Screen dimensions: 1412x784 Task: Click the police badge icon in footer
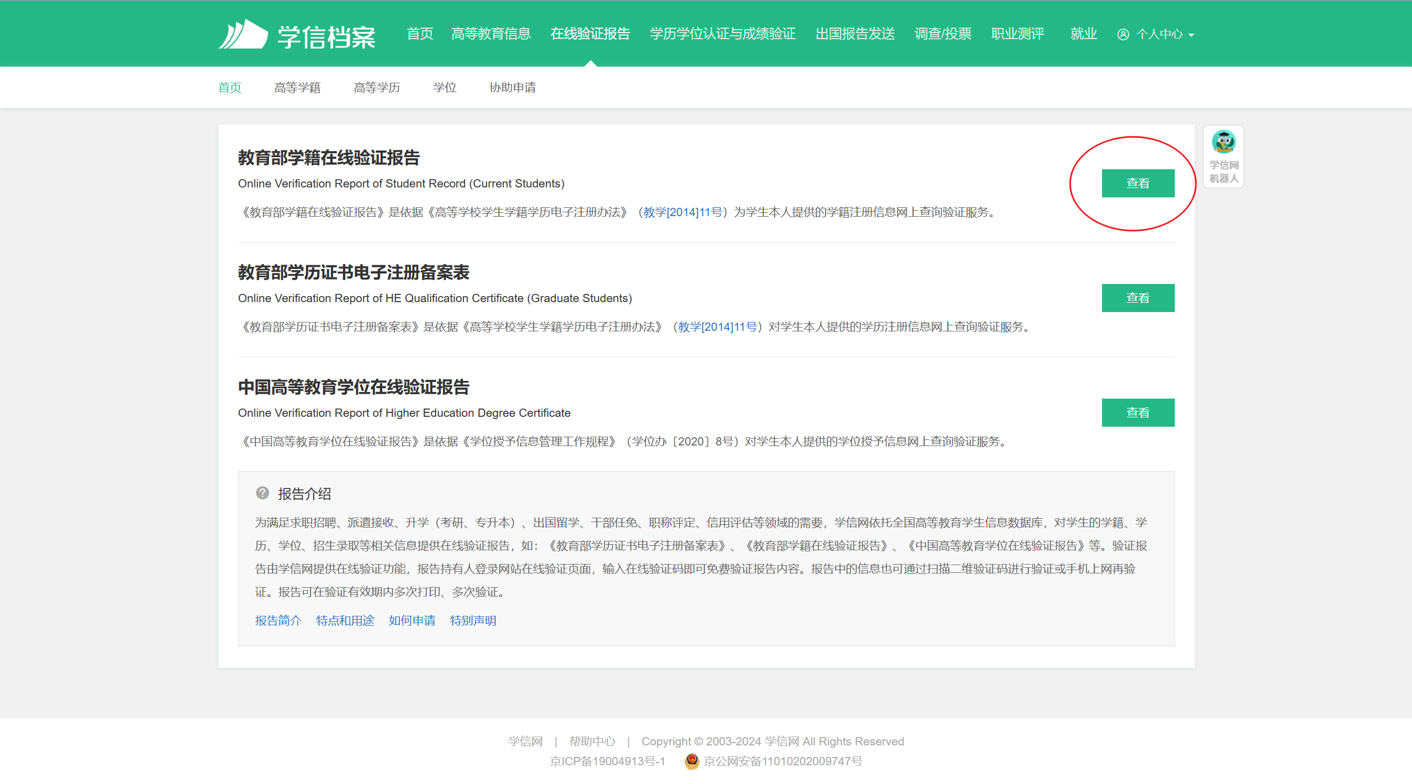click(x=692, y=761)
